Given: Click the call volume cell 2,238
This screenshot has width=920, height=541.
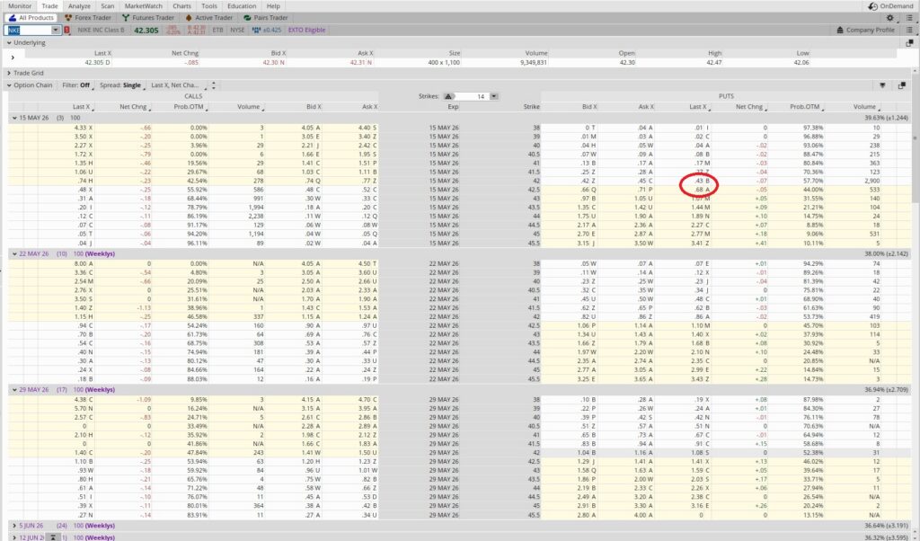Looking at the screenshot, I should click(254, 217).
